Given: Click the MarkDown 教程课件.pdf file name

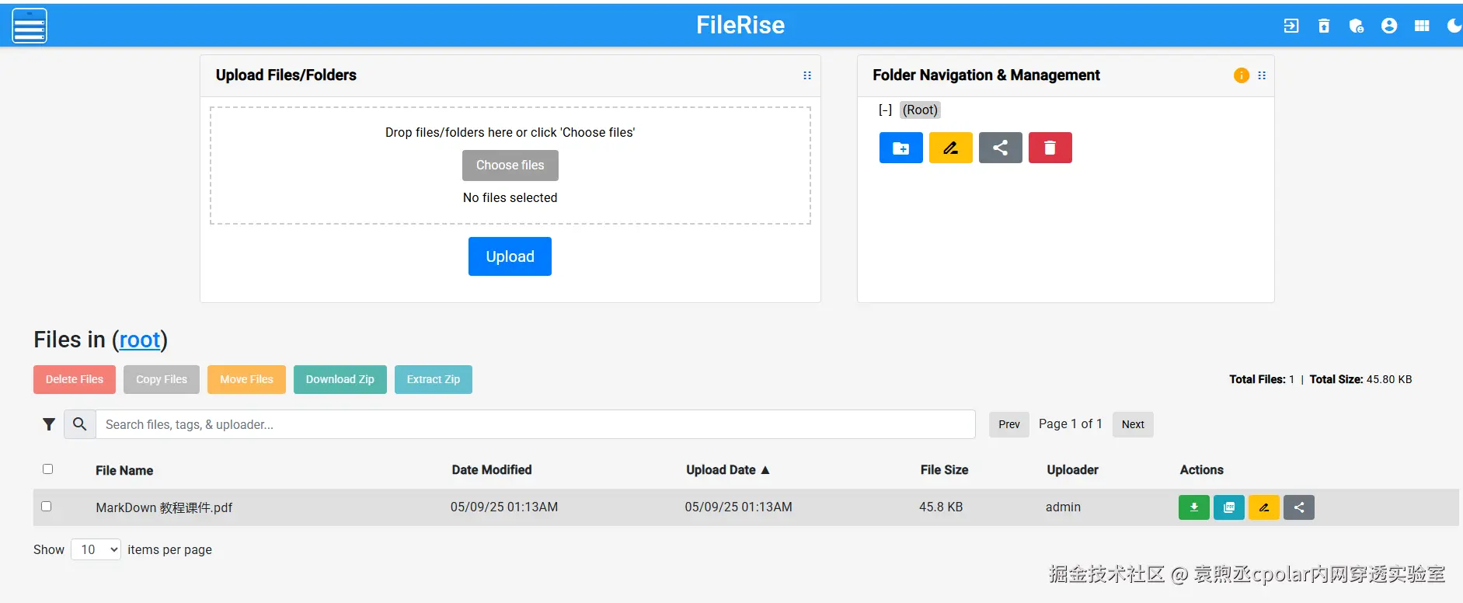Looking at the screenshot, I should coord(164,507).
